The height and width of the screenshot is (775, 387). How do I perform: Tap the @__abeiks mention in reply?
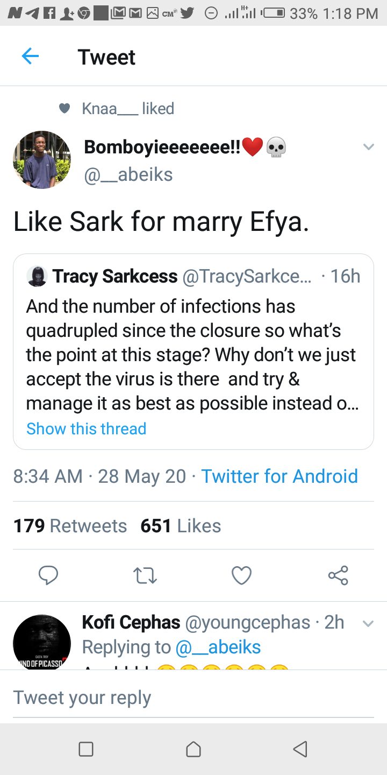coord(218,647)
